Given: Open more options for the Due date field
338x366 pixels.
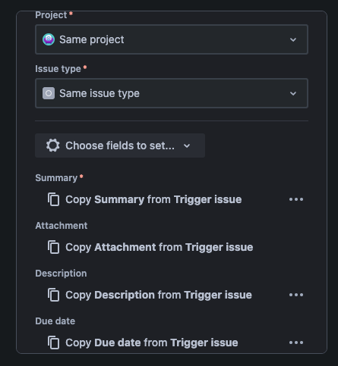Looking at the screenshot, I should 296,343.
